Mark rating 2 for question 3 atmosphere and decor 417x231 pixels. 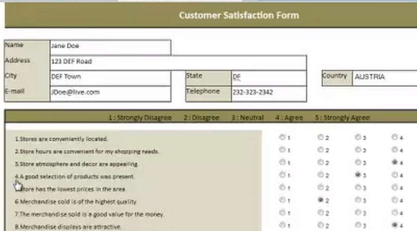click(320, 162)
